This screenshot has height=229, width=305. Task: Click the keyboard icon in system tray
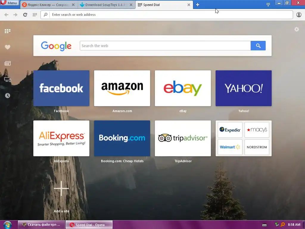(264, 225)
